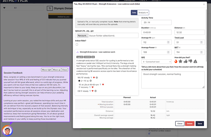Click the heart icon in the top-left panel
211x137 pixels.
[4, 8]
